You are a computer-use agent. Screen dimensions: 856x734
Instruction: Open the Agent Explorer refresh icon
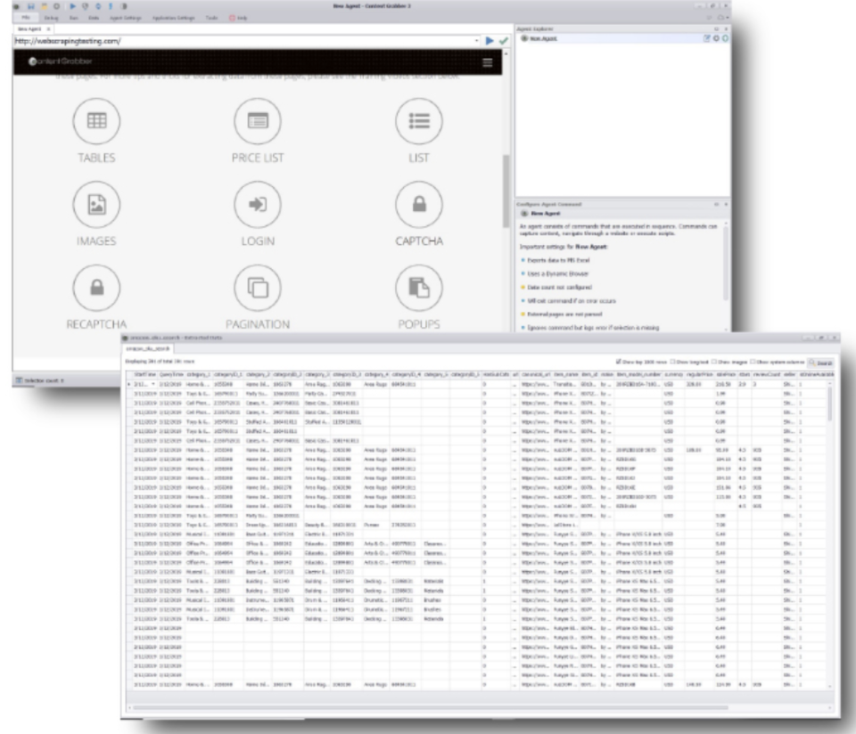725,37
